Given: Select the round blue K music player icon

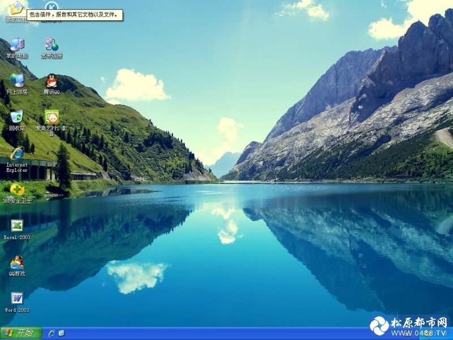Looking at the screenshot, I should point(52,5).
